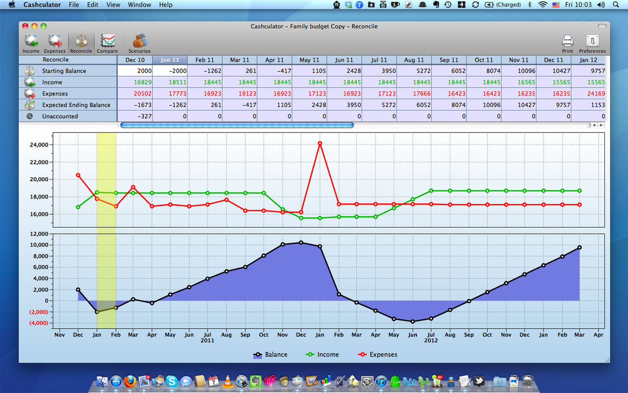The width and height of the screenshot is (628, 393).
Task: Open the Compare chart view
Action: pyautogui.click(x=107, y=44)
